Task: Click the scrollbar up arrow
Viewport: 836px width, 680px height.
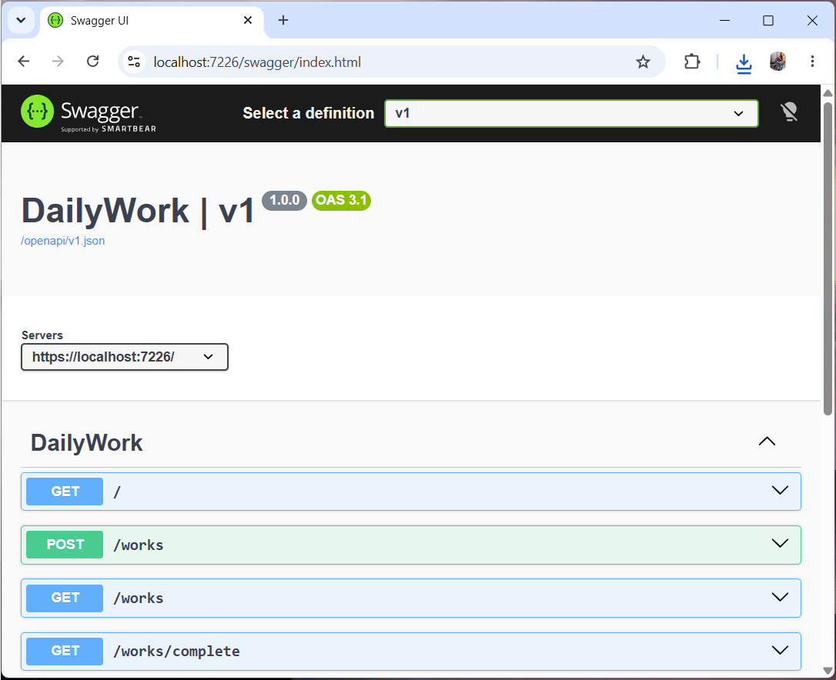Action: 828,93
